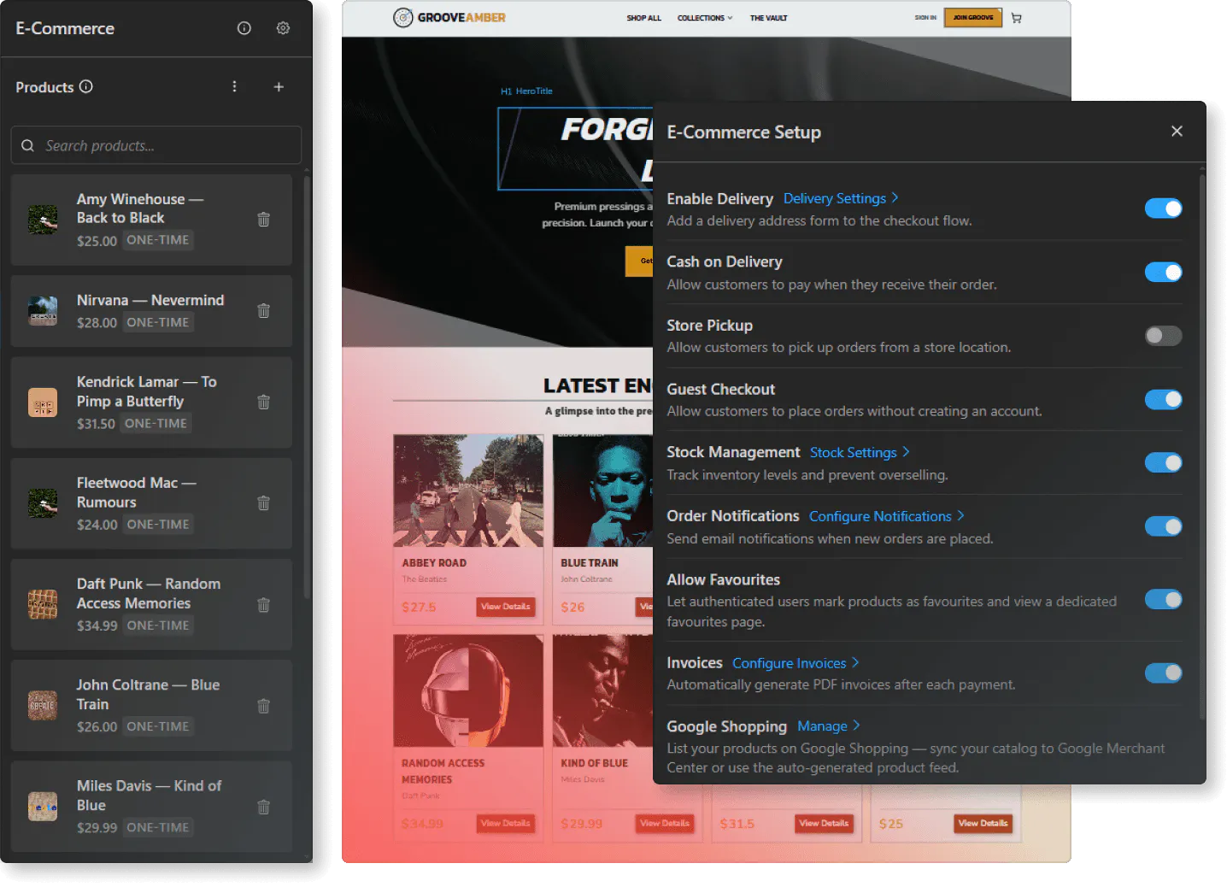
Task: Delete Kendrick Lamar To Pimp a Butterfly
Action: (264, 402)
